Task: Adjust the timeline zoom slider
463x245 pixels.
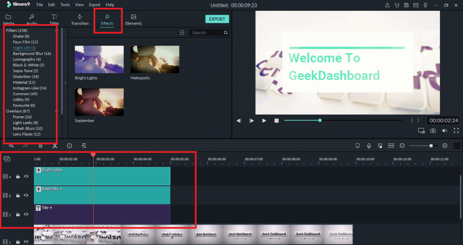Action: pos(431,146)
